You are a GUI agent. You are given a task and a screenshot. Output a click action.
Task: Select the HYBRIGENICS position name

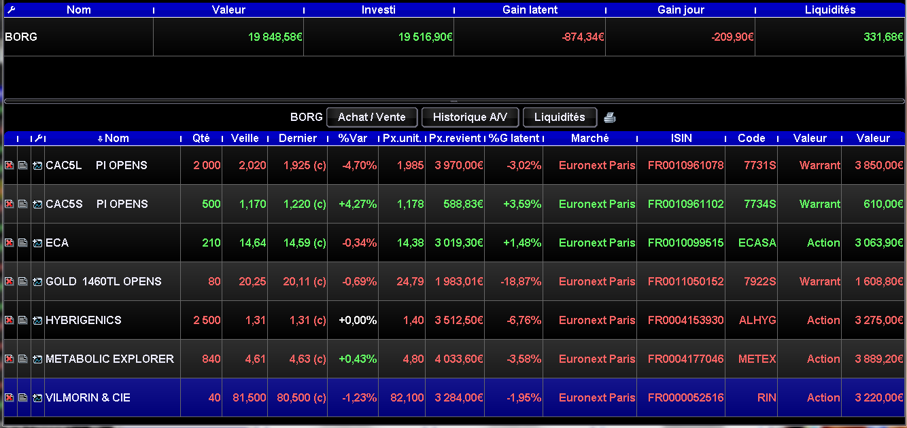(83, 320)
